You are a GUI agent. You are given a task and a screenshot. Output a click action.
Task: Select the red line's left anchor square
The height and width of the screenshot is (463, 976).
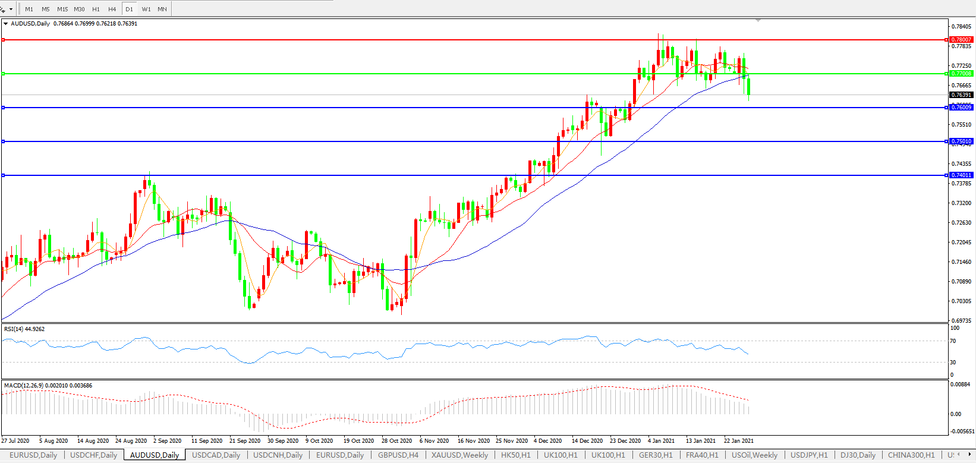(4, 40)
